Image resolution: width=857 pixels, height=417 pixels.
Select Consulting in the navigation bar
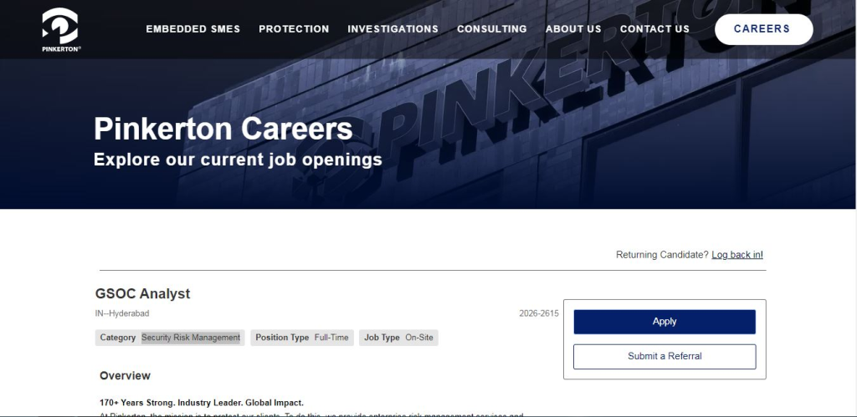pos(492,29)
